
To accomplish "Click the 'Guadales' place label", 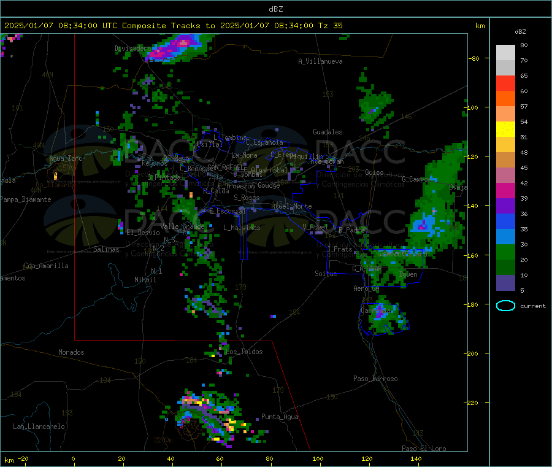I will (x=328, y=132).
